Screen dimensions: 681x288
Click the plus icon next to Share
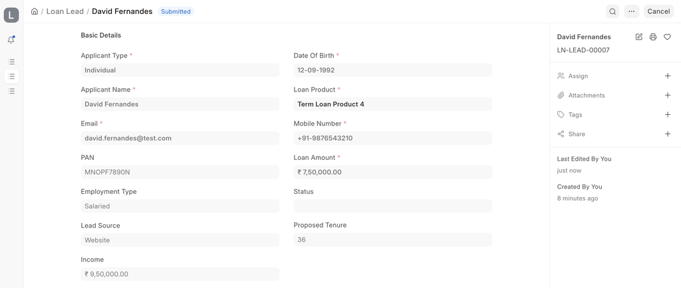668,134
